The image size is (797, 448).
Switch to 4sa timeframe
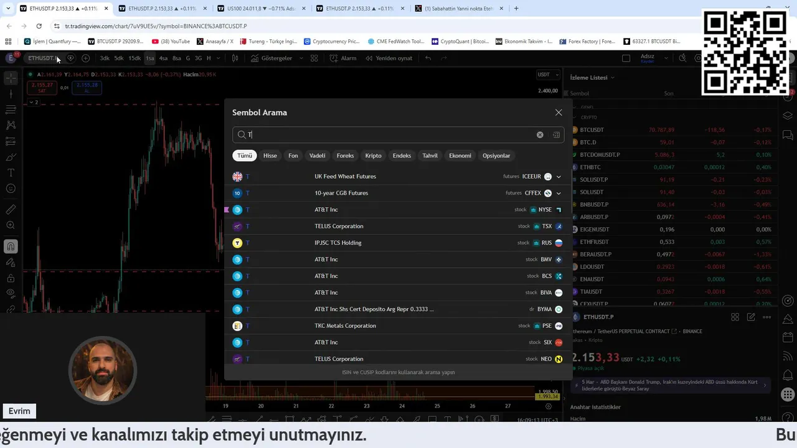(x=163, y=58)
